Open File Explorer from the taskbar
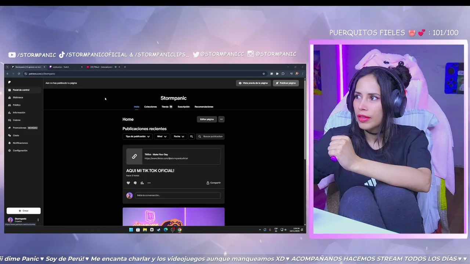 (145, 230)
